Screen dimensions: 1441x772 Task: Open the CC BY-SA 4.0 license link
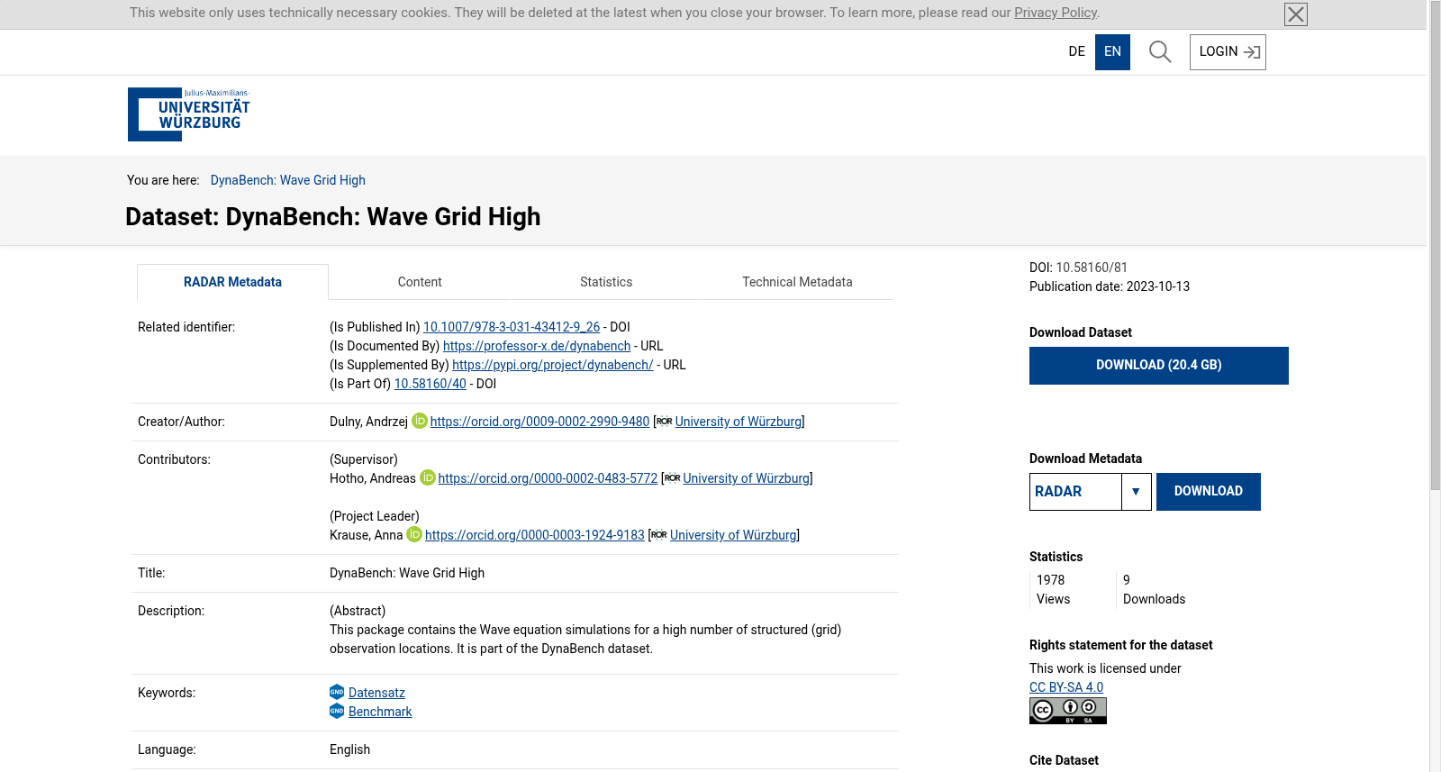pos(1066,687)
